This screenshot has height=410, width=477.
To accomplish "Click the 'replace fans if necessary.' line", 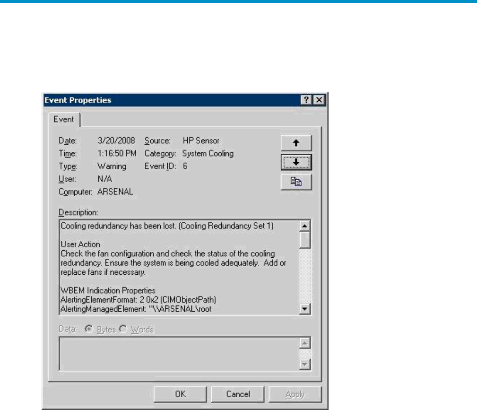I will 103,272.
